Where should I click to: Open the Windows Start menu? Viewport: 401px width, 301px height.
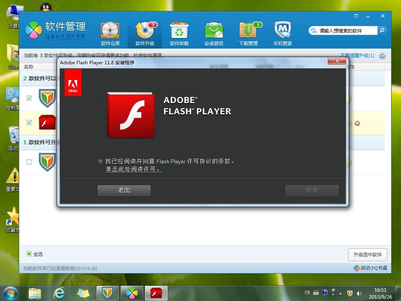coord(11,293)
